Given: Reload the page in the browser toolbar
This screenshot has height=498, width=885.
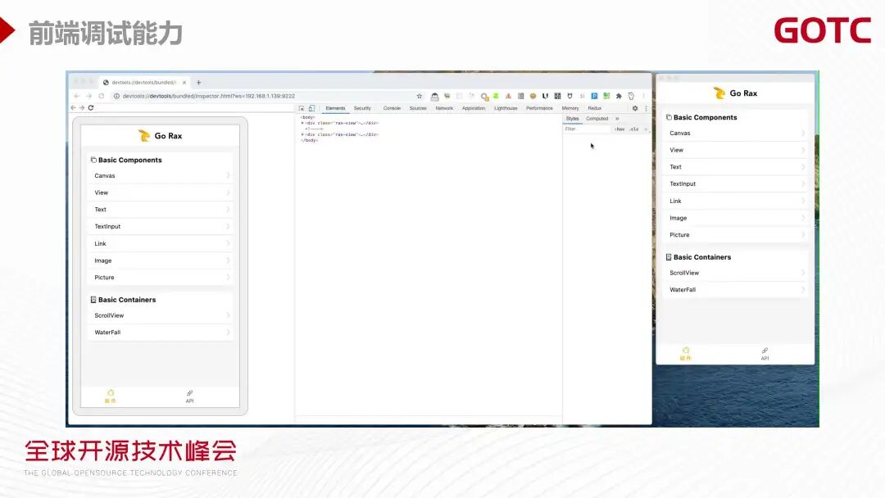Looking at the screenshot, I should coord(102,96).
